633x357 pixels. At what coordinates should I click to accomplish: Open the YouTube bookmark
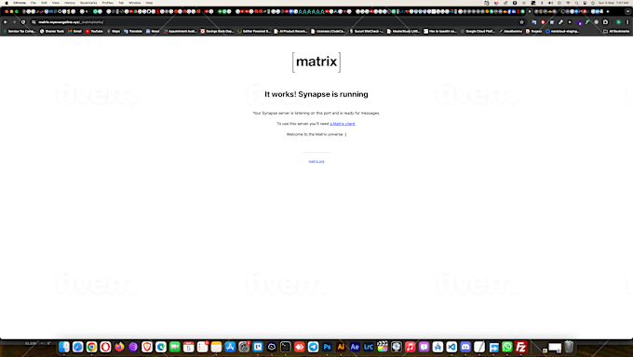pos(94,31)
